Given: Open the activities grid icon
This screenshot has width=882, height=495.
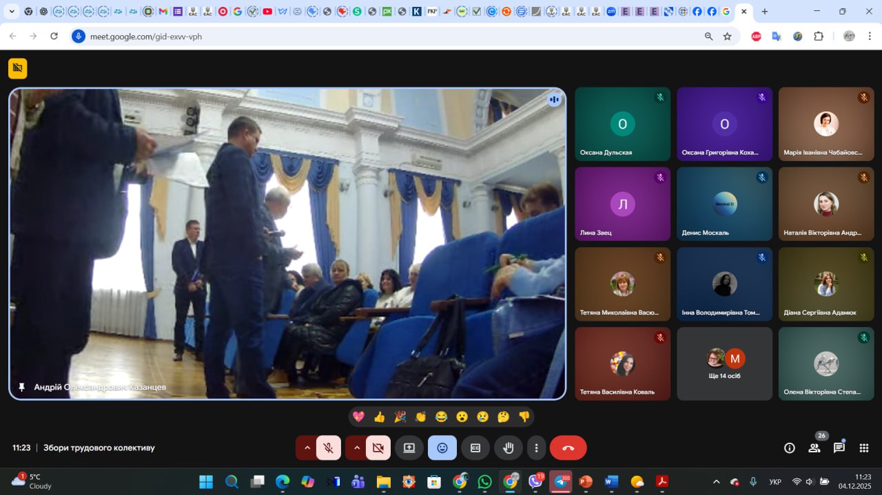Looking at the screenshot, I should [x=863, y=447].
